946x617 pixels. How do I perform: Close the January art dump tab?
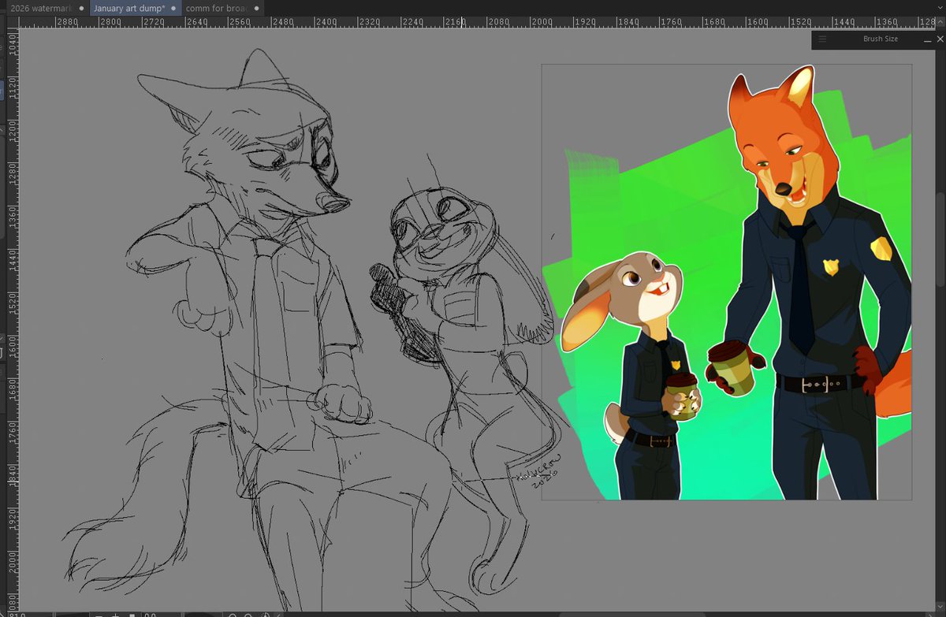click(x=173, y=8)
